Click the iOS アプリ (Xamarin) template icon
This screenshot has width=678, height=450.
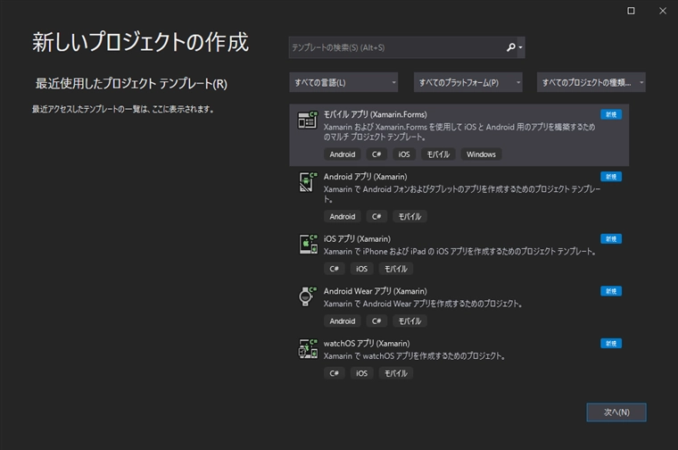pyautogui.click(x=308, y=244)
